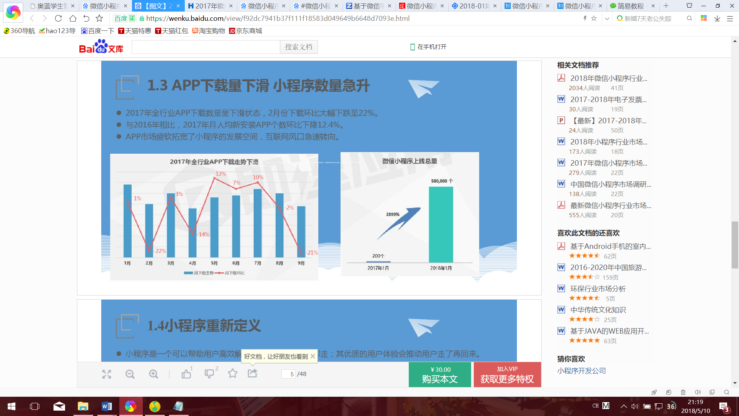Click the vertical page scrollbar thumb
739x416 pixels.
[735, 245]
